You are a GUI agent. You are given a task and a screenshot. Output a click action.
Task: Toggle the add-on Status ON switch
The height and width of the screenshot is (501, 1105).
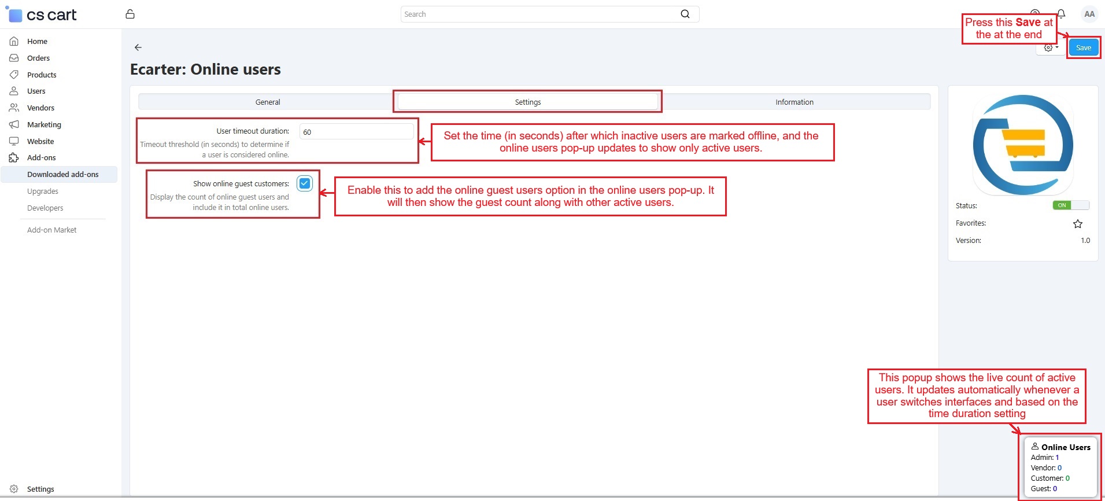(x=1070, y=205)
